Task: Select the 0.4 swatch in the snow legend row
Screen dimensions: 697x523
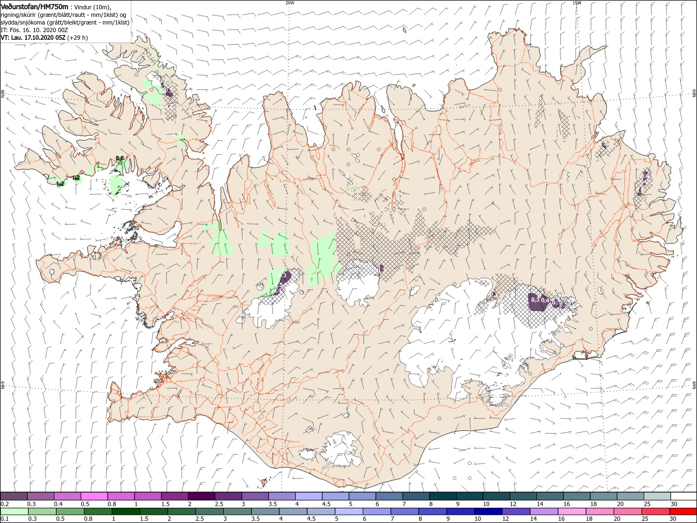Action: [x=67, y=496]
